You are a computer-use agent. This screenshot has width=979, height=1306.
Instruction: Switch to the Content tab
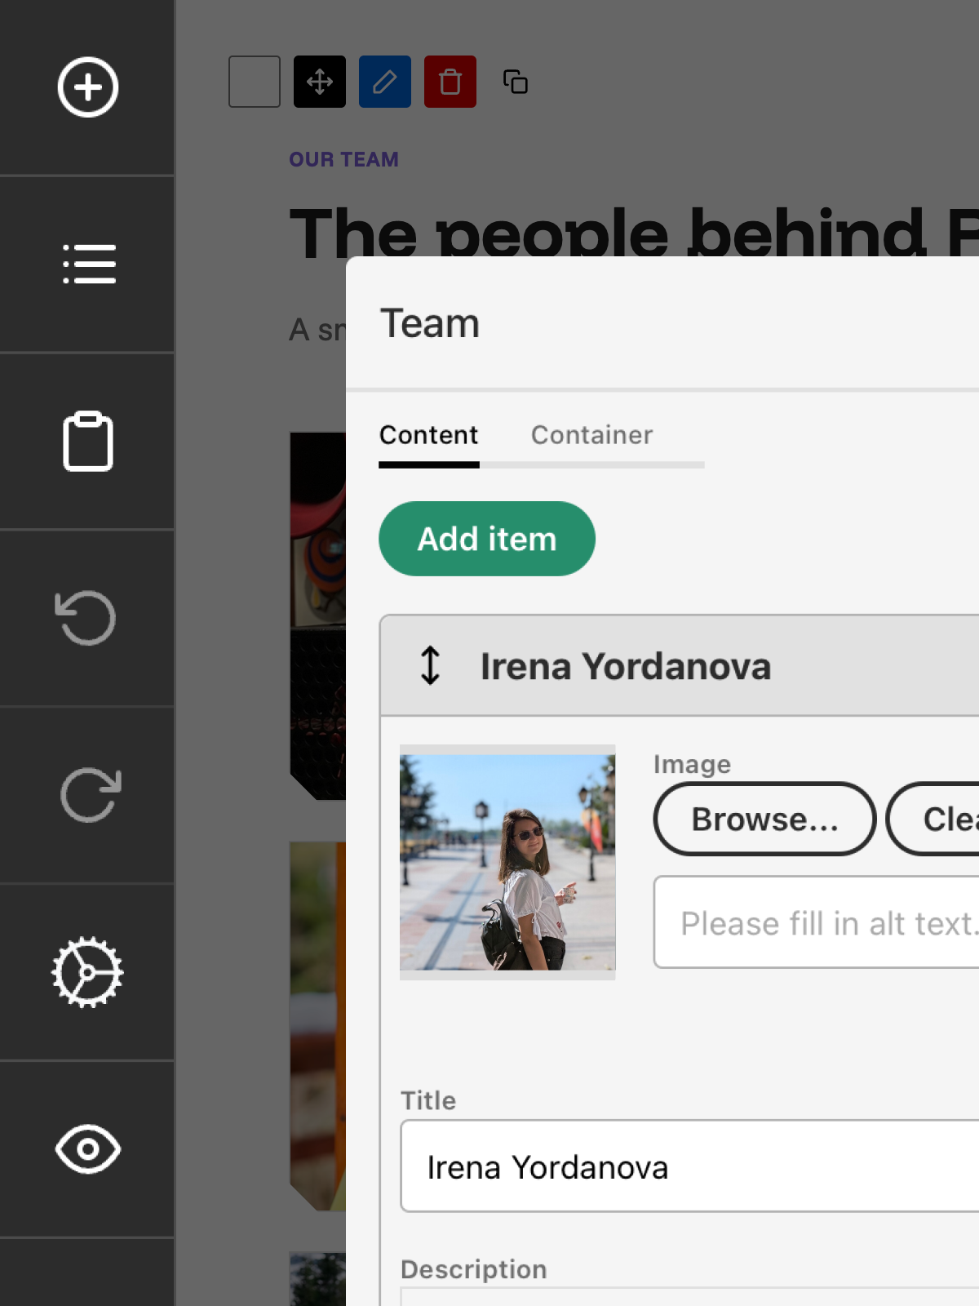429,436
